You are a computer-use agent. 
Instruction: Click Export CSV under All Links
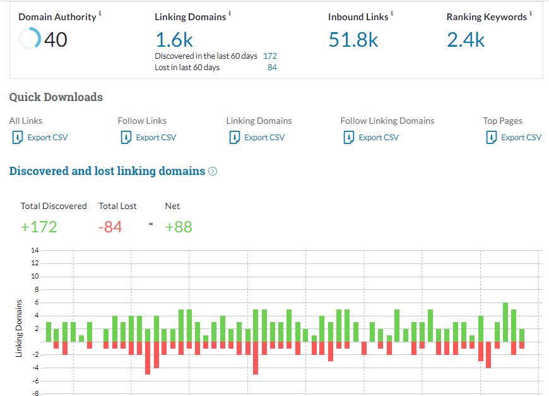(48, 137)
